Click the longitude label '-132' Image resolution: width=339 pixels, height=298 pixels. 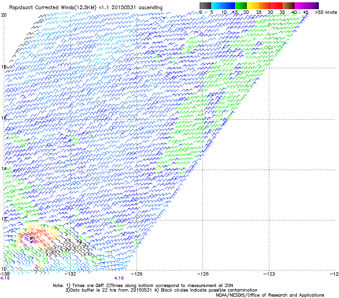click(x=71, y=274)
